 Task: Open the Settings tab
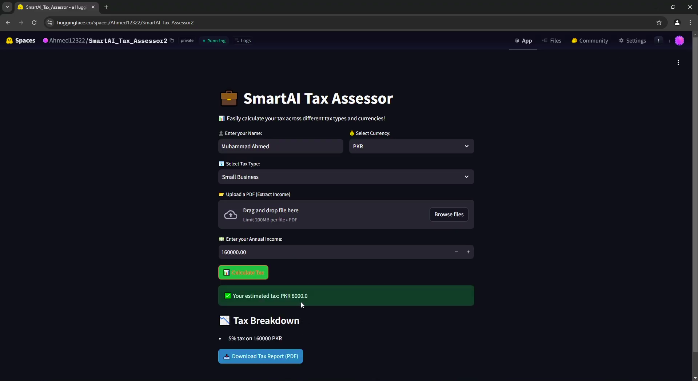[633, 40]
